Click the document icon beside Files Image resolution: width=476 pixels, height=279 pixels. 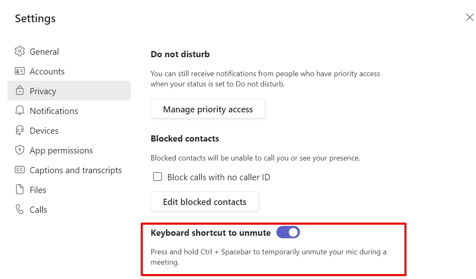tap(19, 190)
